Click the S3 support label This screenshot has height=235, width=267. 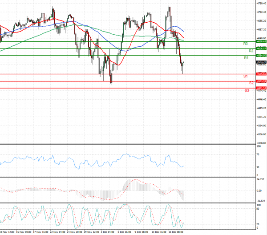click(247, 91)
